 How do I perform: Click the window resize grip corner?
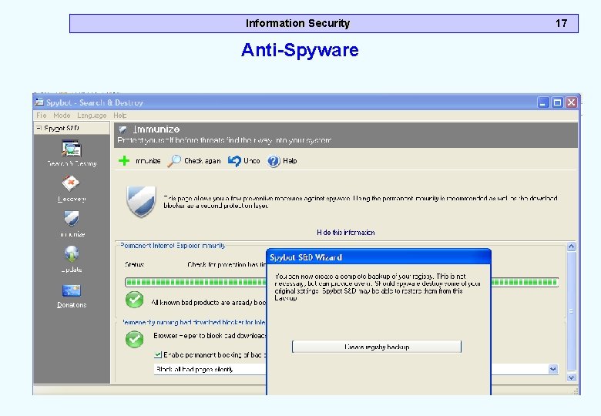click(x=575, y=391)
